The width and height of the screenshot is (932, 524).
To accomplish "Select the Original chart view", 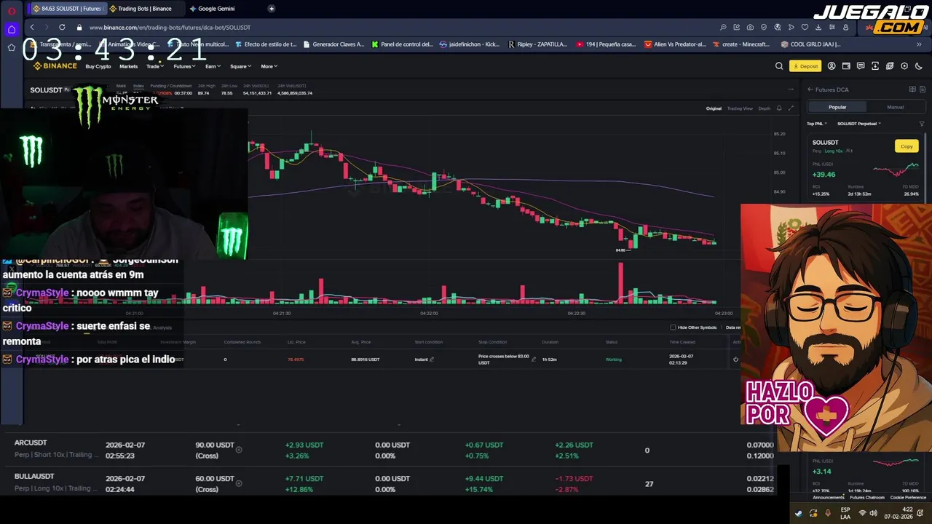I will (714, 108).
